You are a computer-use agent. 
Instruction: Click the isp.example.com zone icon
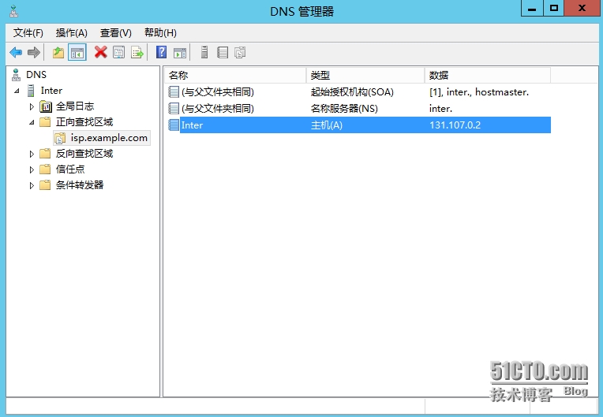[60, 138]
